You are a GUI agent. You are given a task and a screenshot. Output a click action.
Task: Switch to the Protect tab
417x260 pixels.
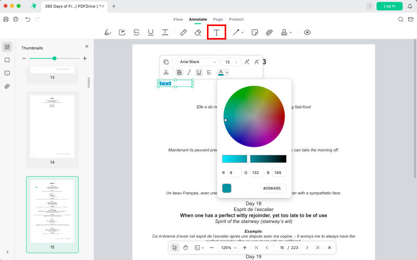click(x=236, y=19)
